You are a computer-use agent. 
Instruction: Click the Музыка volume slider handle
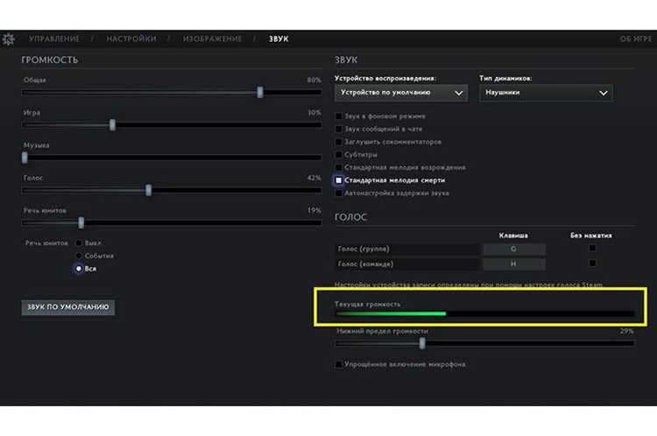(25, 158)
